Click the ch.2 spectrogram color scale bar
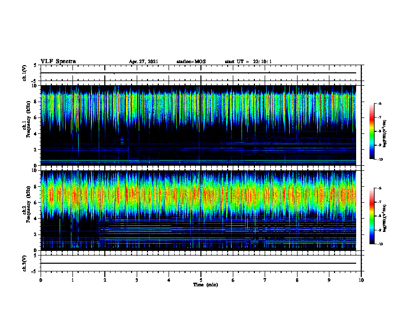The image size is (407, 314). tap(372, 216)
